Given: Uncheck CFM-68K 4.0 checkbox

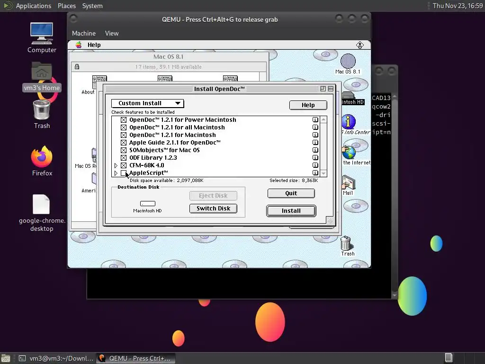Looking at the screenshot, I should [x=124, y=165].
